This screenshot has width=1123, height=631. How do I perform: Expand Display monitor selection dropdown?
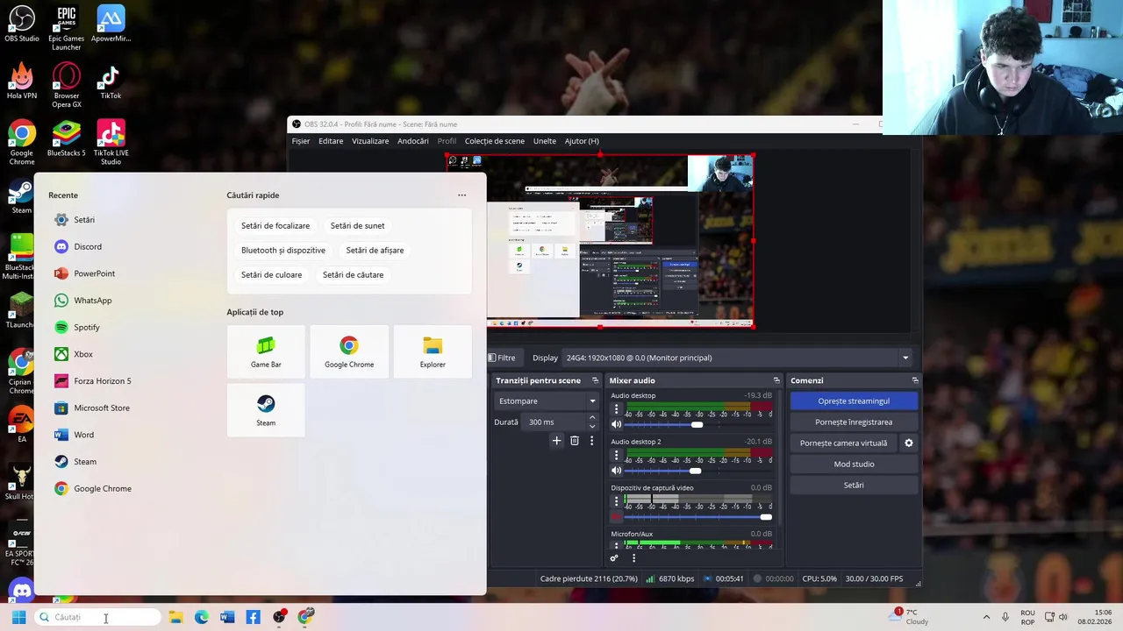click(x=738, y=358)
